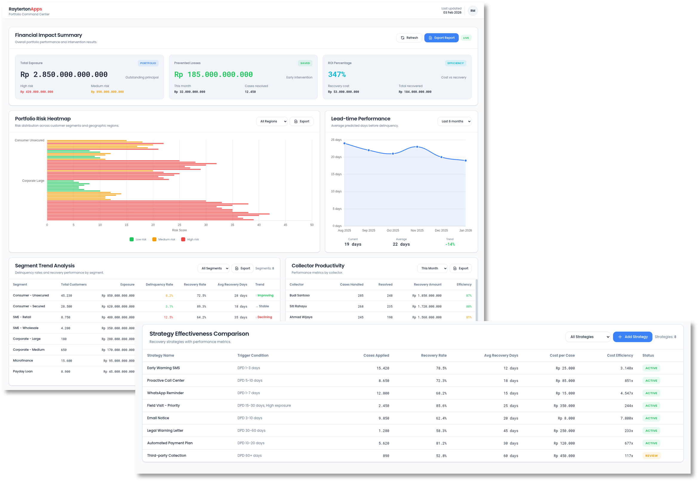Image resolution: width=699 pixels, height=482 pixels.
Task: Toggle the Low risk legend entry
Action: click(x=138, y=239)
